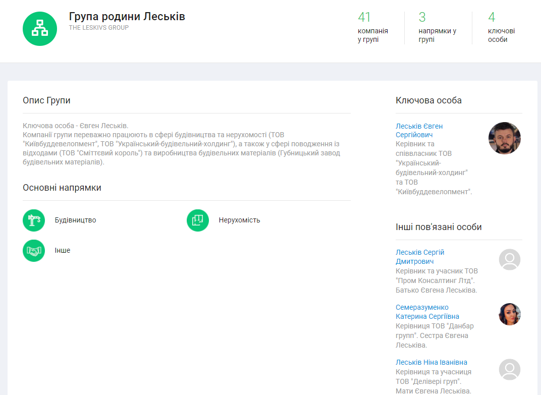
Task: Click Леськів Сергій Дмитрович placeholder avatar
Action: (x=509, y=259)
